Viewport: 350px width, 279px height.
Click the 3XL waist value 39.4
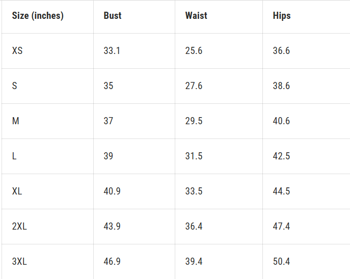coord(194,262)
